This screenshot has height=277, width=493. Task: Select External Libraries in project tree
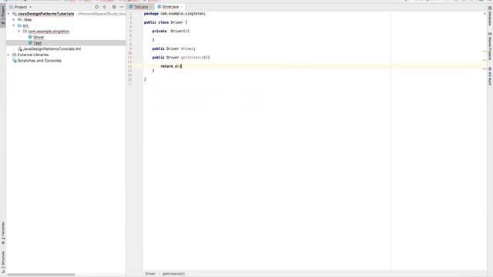(32, 55)
